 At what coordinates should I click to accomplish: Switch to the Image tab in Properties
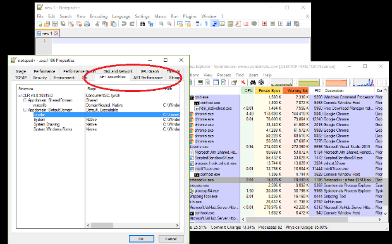(20, 71)
